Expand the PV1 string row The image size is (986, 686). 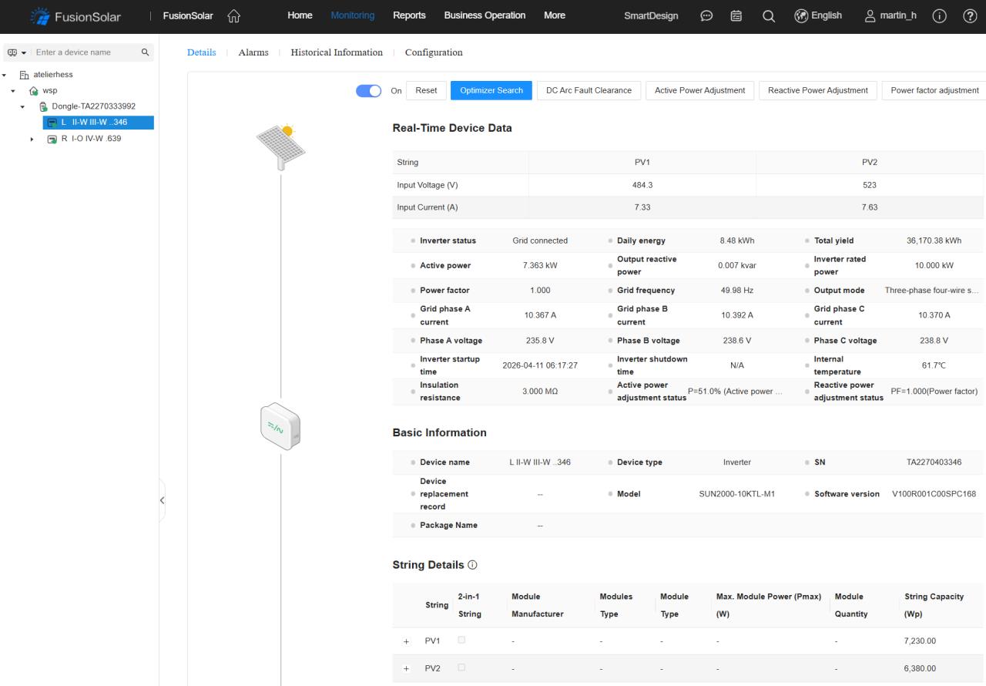(407, 641)
